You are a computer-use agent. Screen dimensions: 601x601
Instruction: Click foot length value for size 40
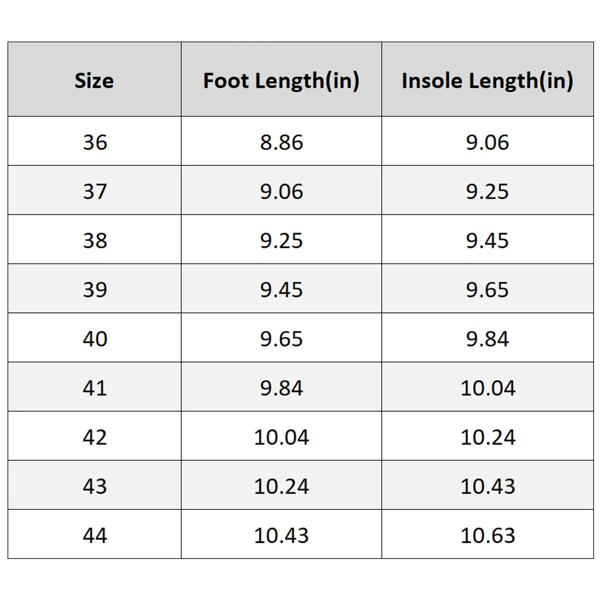281,338
